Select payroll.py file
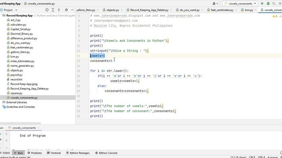282x158 pixels. [16, 75]
